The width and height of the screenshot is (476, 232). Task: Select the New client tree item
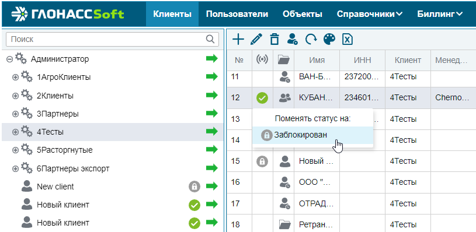coord(112,187)
